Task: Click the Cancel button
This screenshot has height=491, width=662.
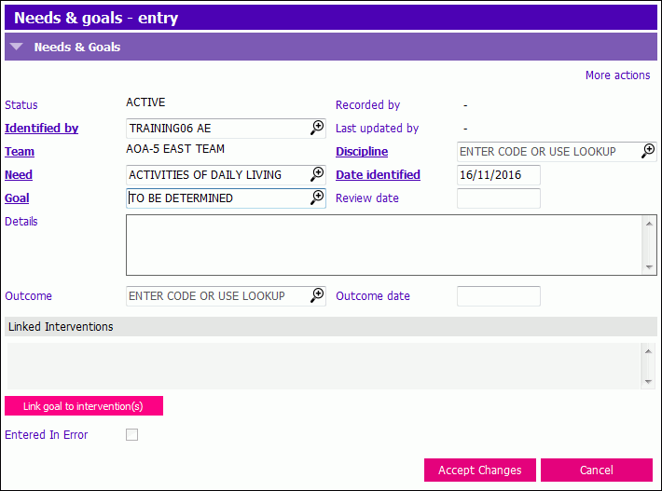Action: [597, 470]
